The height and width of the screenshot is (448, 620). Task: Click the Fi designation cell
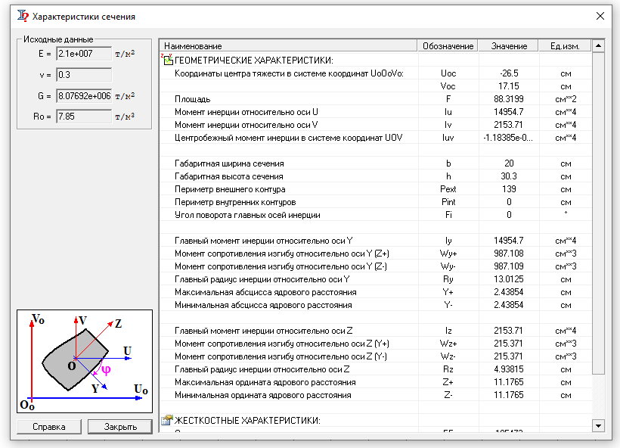(x=448, y=215)
